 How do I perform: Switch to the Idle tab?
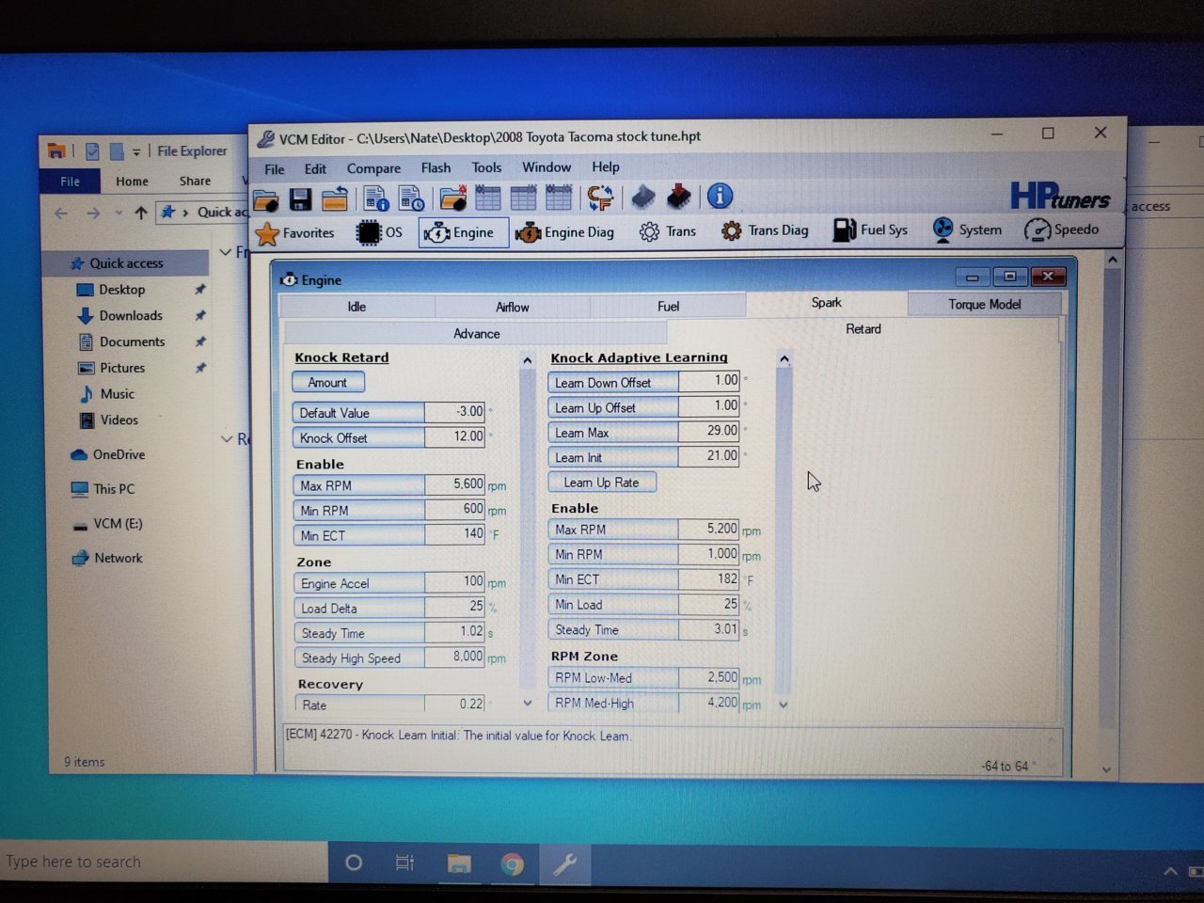click(x=356, y=307)
